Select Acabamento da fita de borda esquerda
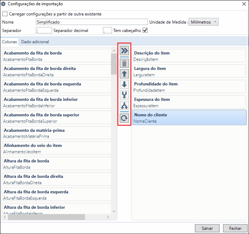 tap(57, 86)
